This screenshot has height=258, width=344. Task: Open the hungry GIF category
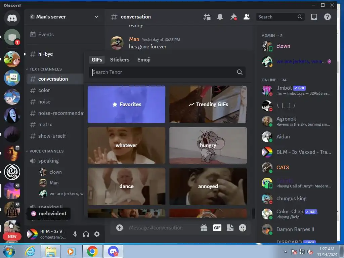click(208, 145)
